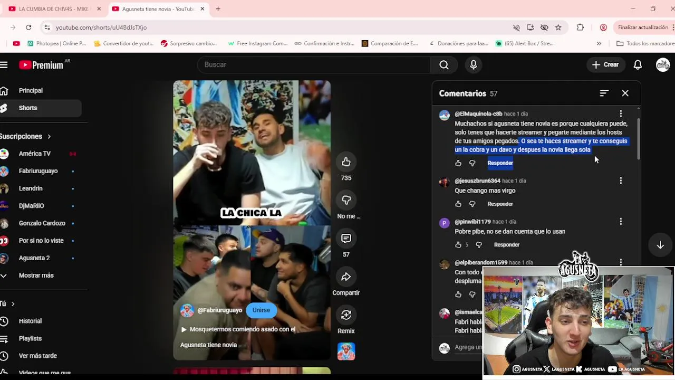Image resolution: width=675 pixels, height=380 pixels.
Task: Go to YouTube Premium home logo
Action: point(41,65)
